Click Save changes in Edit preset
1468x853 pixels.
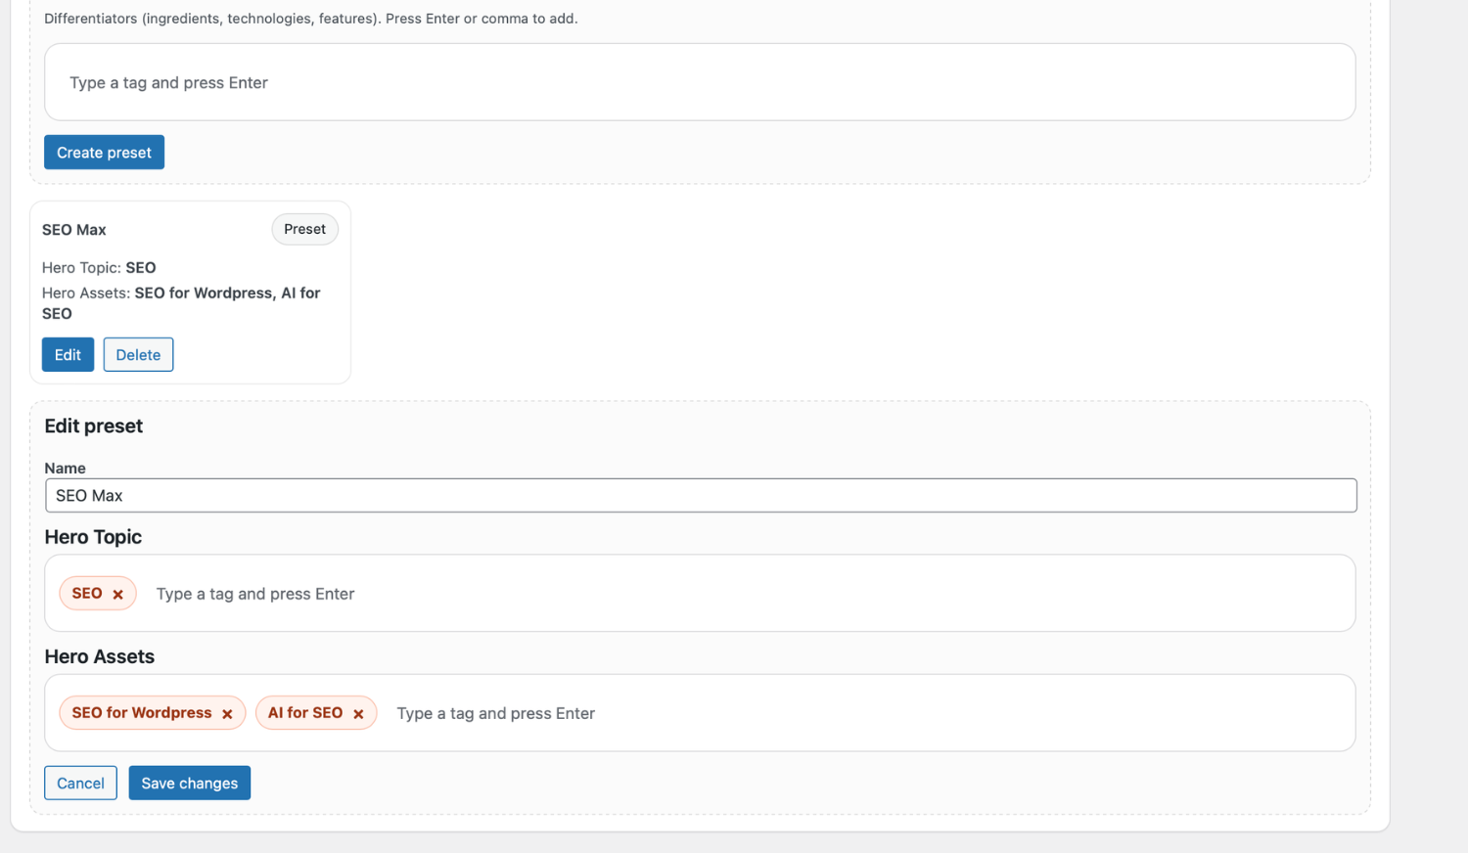(189, 783)
